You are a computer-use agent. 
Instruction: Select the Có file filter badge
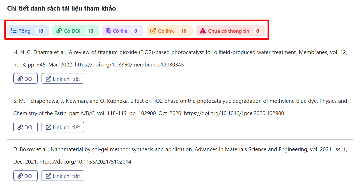click(x=123, y=31)
